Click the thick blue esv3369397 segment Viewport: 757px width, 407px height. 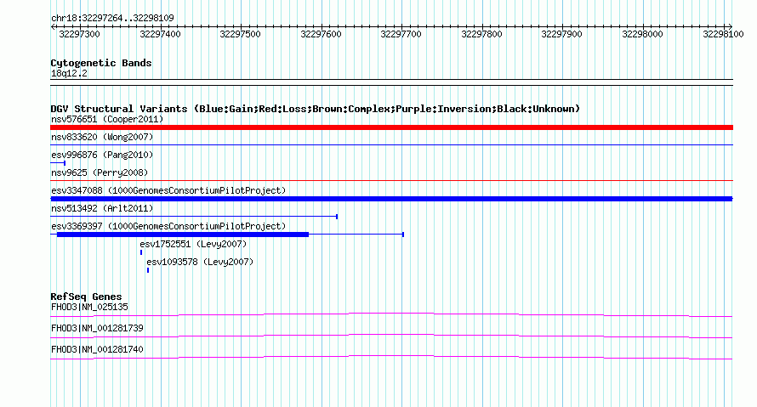click(x=183, y=235)
